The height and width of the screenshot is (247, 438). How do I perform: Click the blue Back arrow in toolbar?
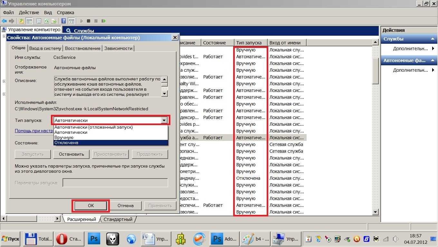[4, 21]
